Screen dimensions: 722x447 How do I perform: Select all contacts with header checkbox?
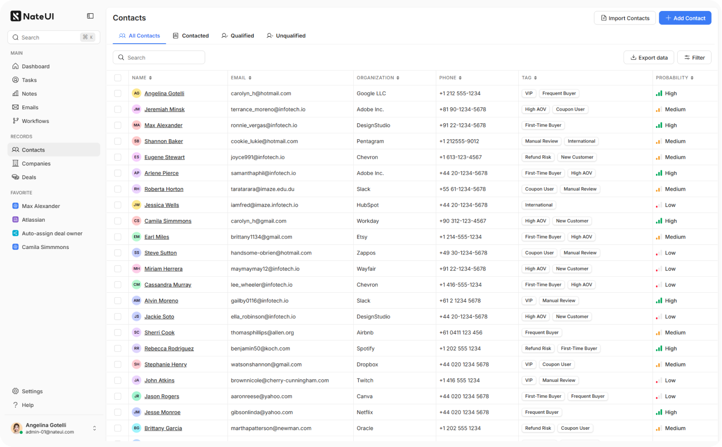(x=118, y=78)
